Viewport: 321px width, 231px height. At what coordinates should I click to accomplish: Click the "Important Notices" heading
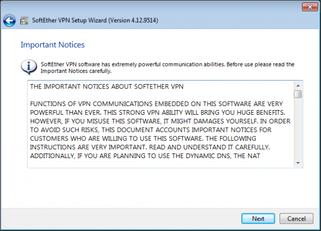[52, 45]
